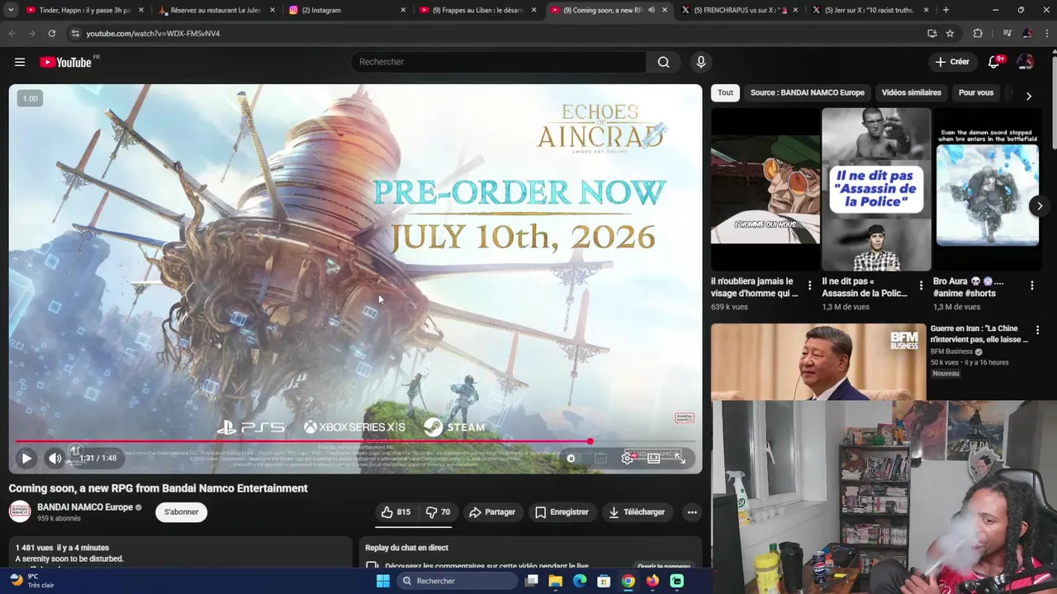Screen dimensions: 1057x594
Task: Start voice search with microphone icon
Action: (x=701, y=62)
